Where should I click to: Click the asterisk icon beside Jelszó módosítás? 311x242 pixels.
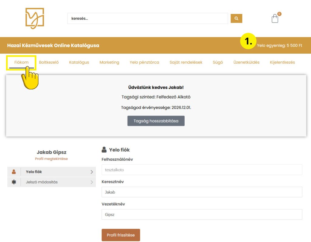coord(14,182)
